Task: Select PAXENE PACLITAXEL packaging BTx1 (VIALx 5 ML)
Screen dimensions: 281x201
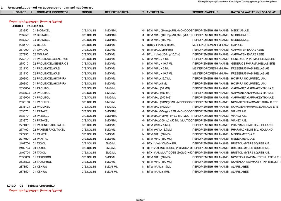Action: coord(158,125)
